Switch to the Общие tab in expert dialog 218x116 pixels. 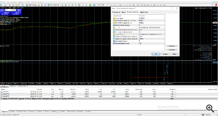point(124,12)
